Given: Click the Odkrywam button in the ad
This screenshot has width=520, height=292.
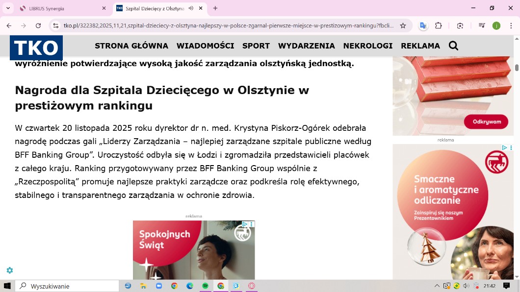Looking at the screenshot, I should (x=486, y=122).
